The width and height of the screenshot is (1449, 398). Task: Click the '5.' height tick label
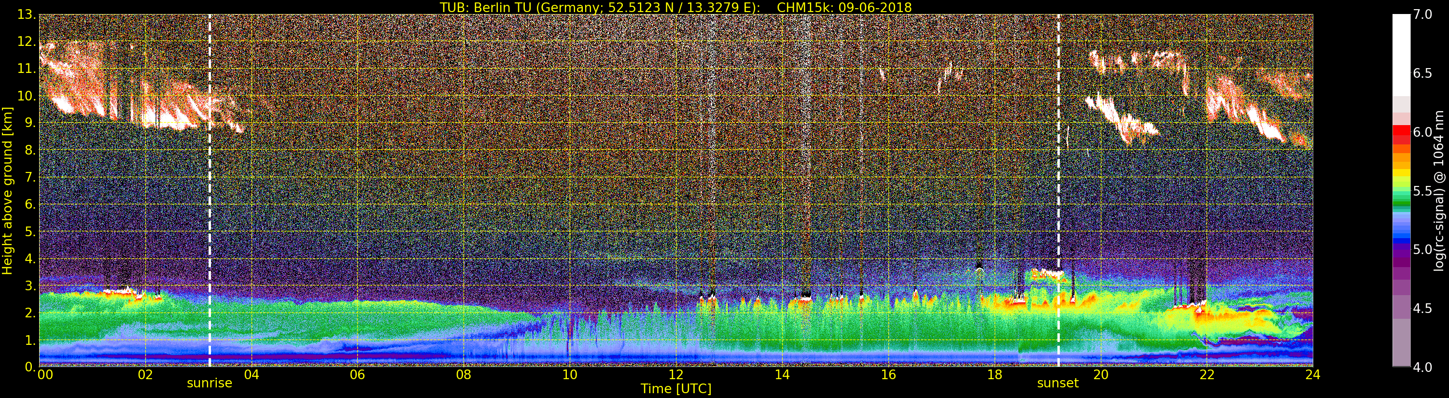[x=30, y=231]
